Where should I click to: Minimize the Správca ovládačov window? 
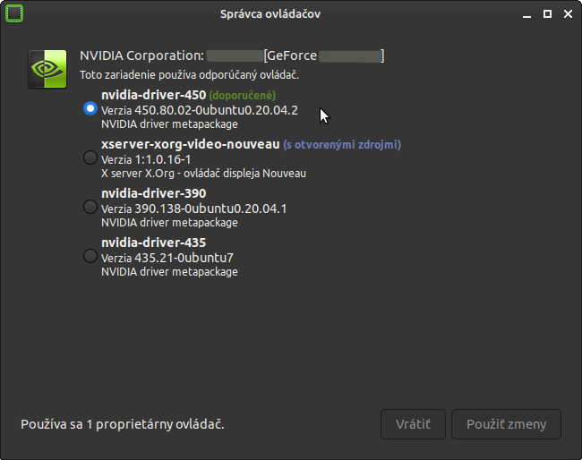tap(526, 13)
